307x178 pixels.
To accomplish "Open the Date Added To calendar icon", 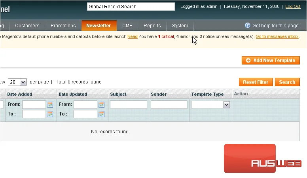I will pyautogui.click(x=50, y=114).
